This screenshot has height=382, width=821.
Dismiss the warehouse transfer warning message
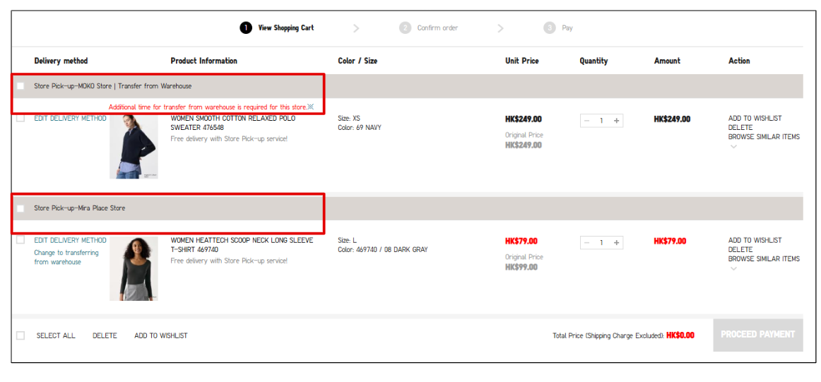click(311, 107)
